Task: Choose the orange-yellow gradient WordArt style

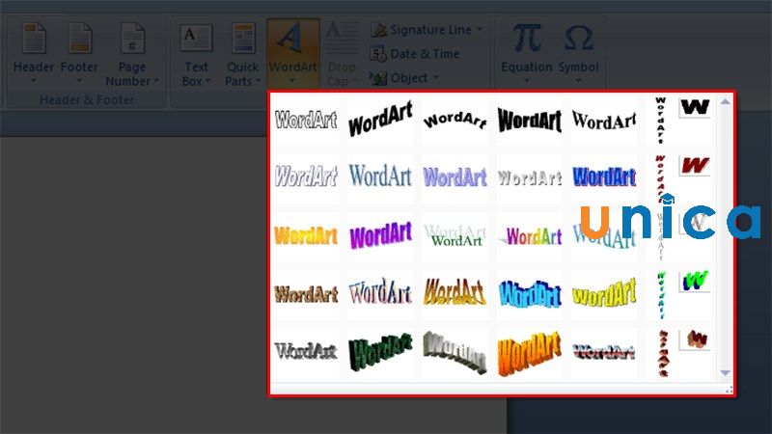Action: (x=306, y=235)
